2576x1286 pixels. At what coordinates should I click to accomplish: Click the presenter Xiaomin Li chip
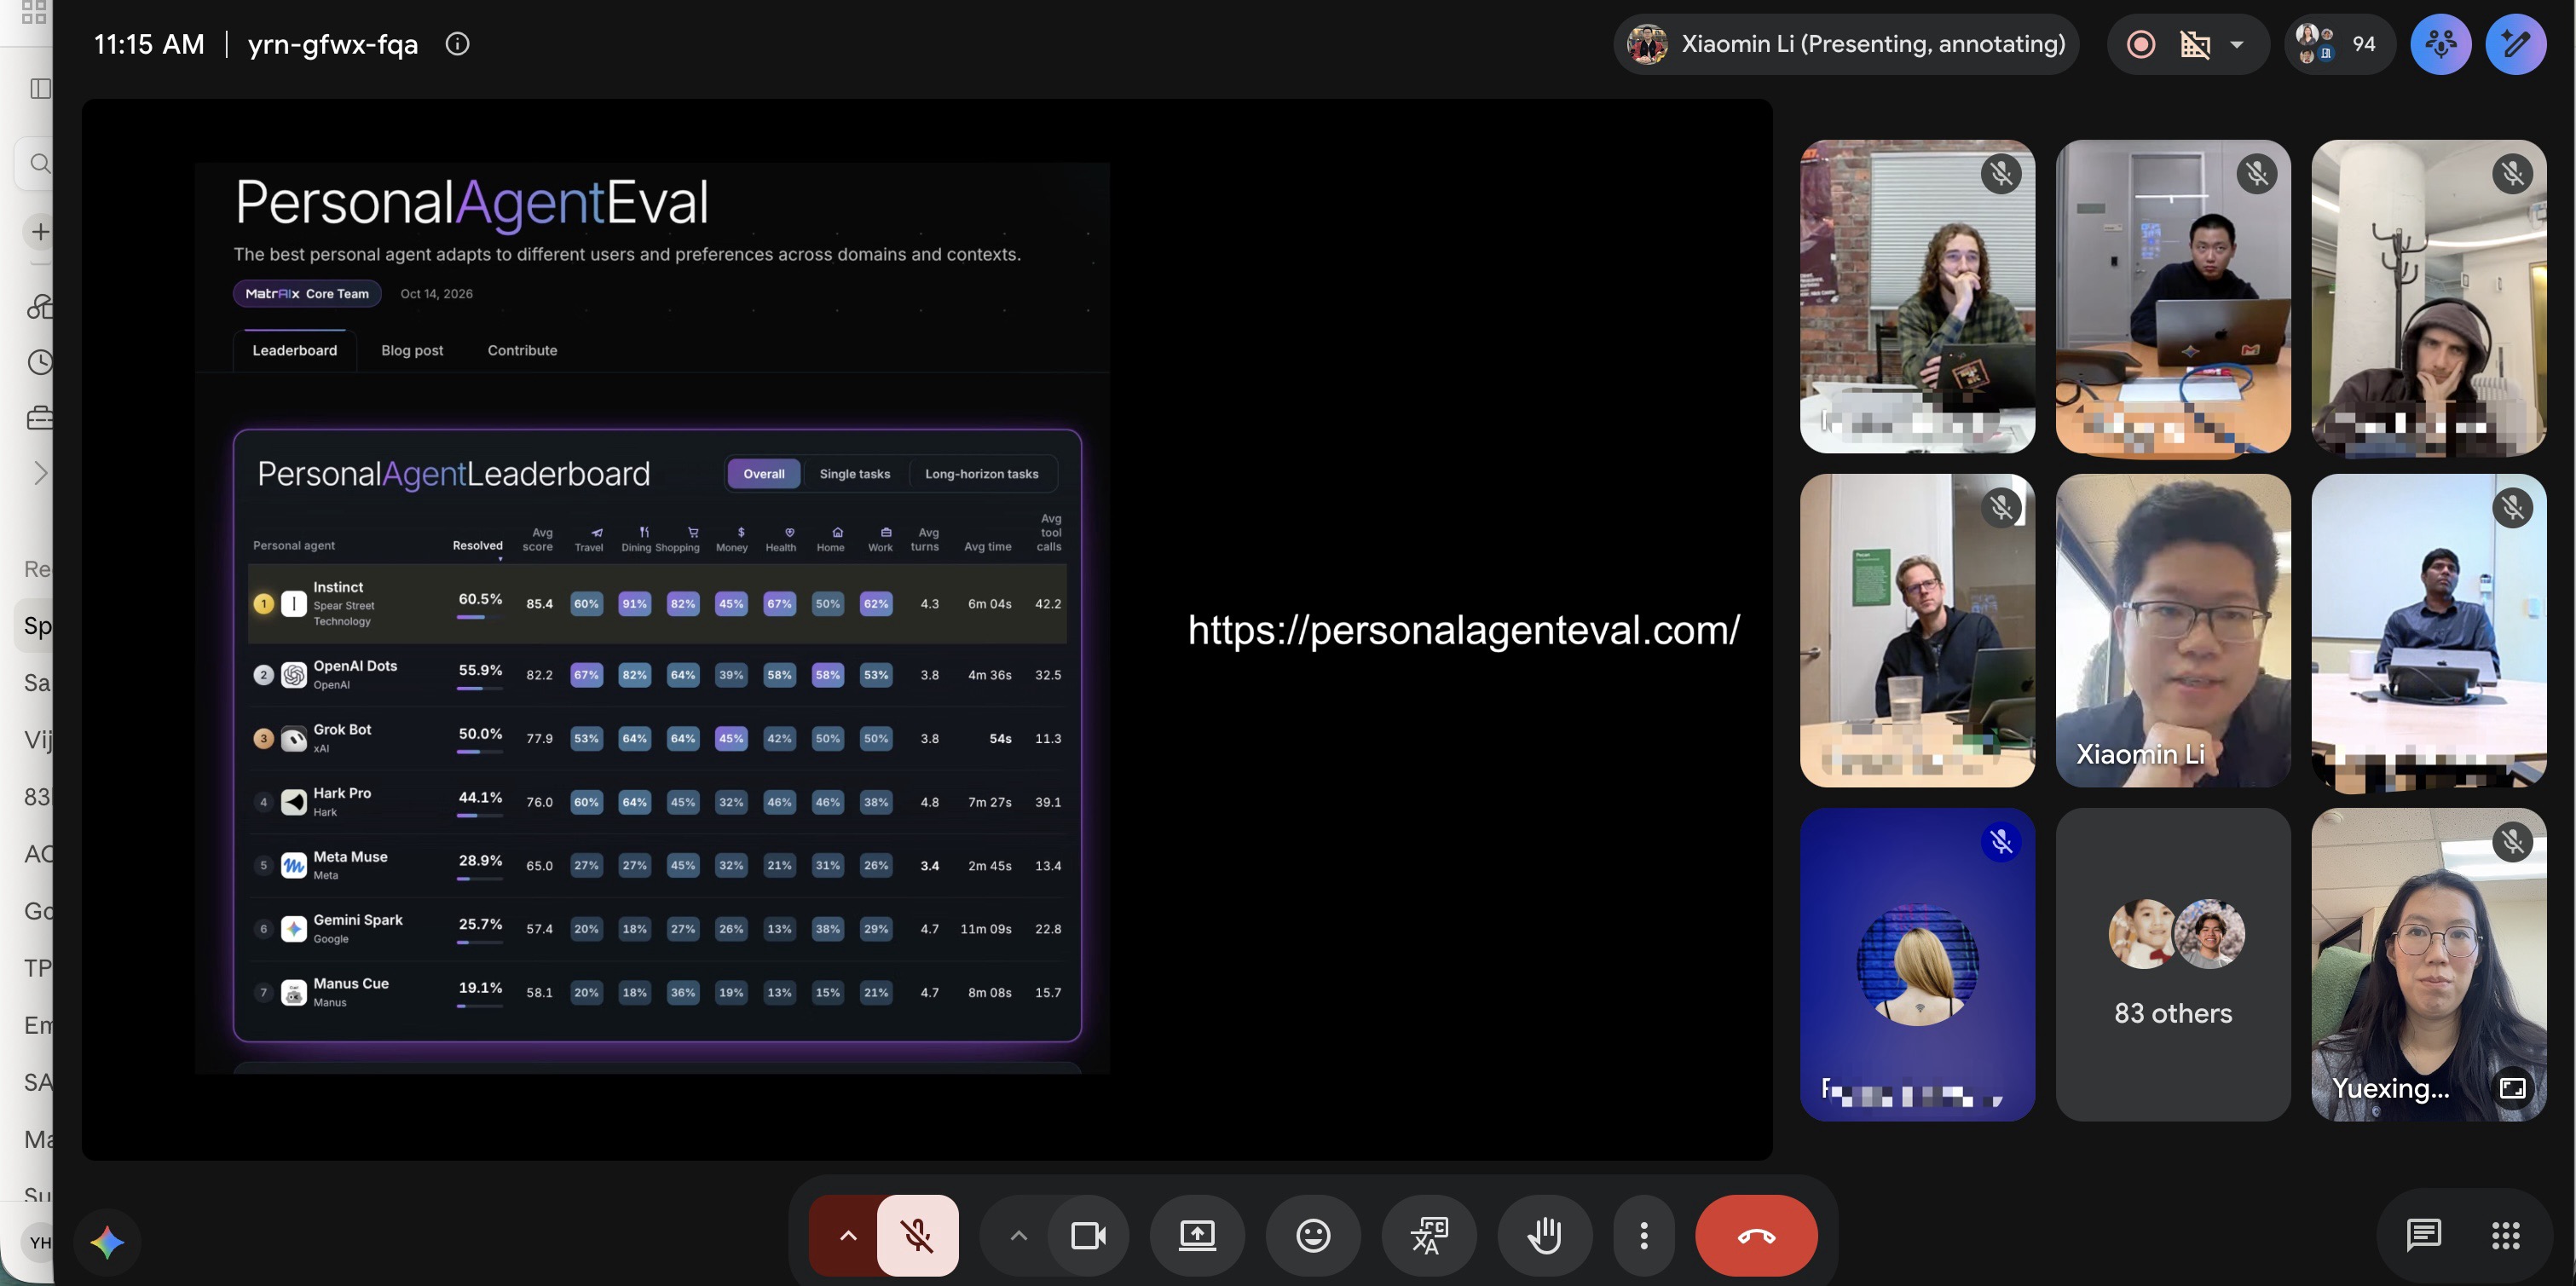pos(1846,44)
